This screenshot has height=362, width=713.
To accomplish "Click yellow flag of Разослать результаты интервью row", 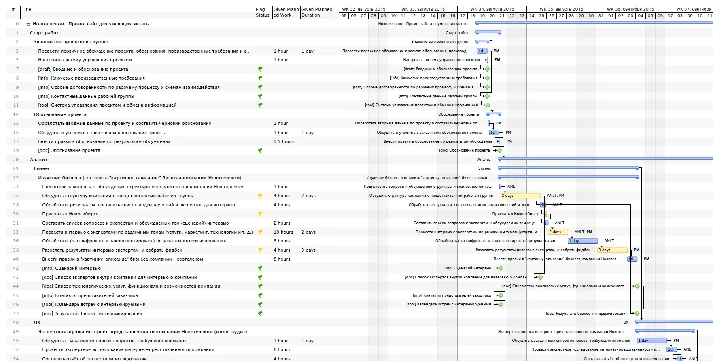I will (260, 250).
